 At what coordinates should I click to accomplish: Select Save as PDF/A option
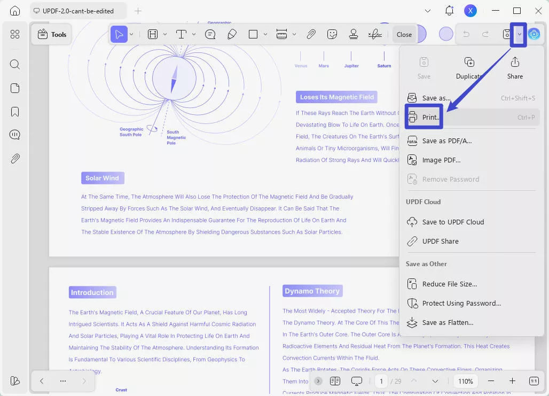point(446,141)
